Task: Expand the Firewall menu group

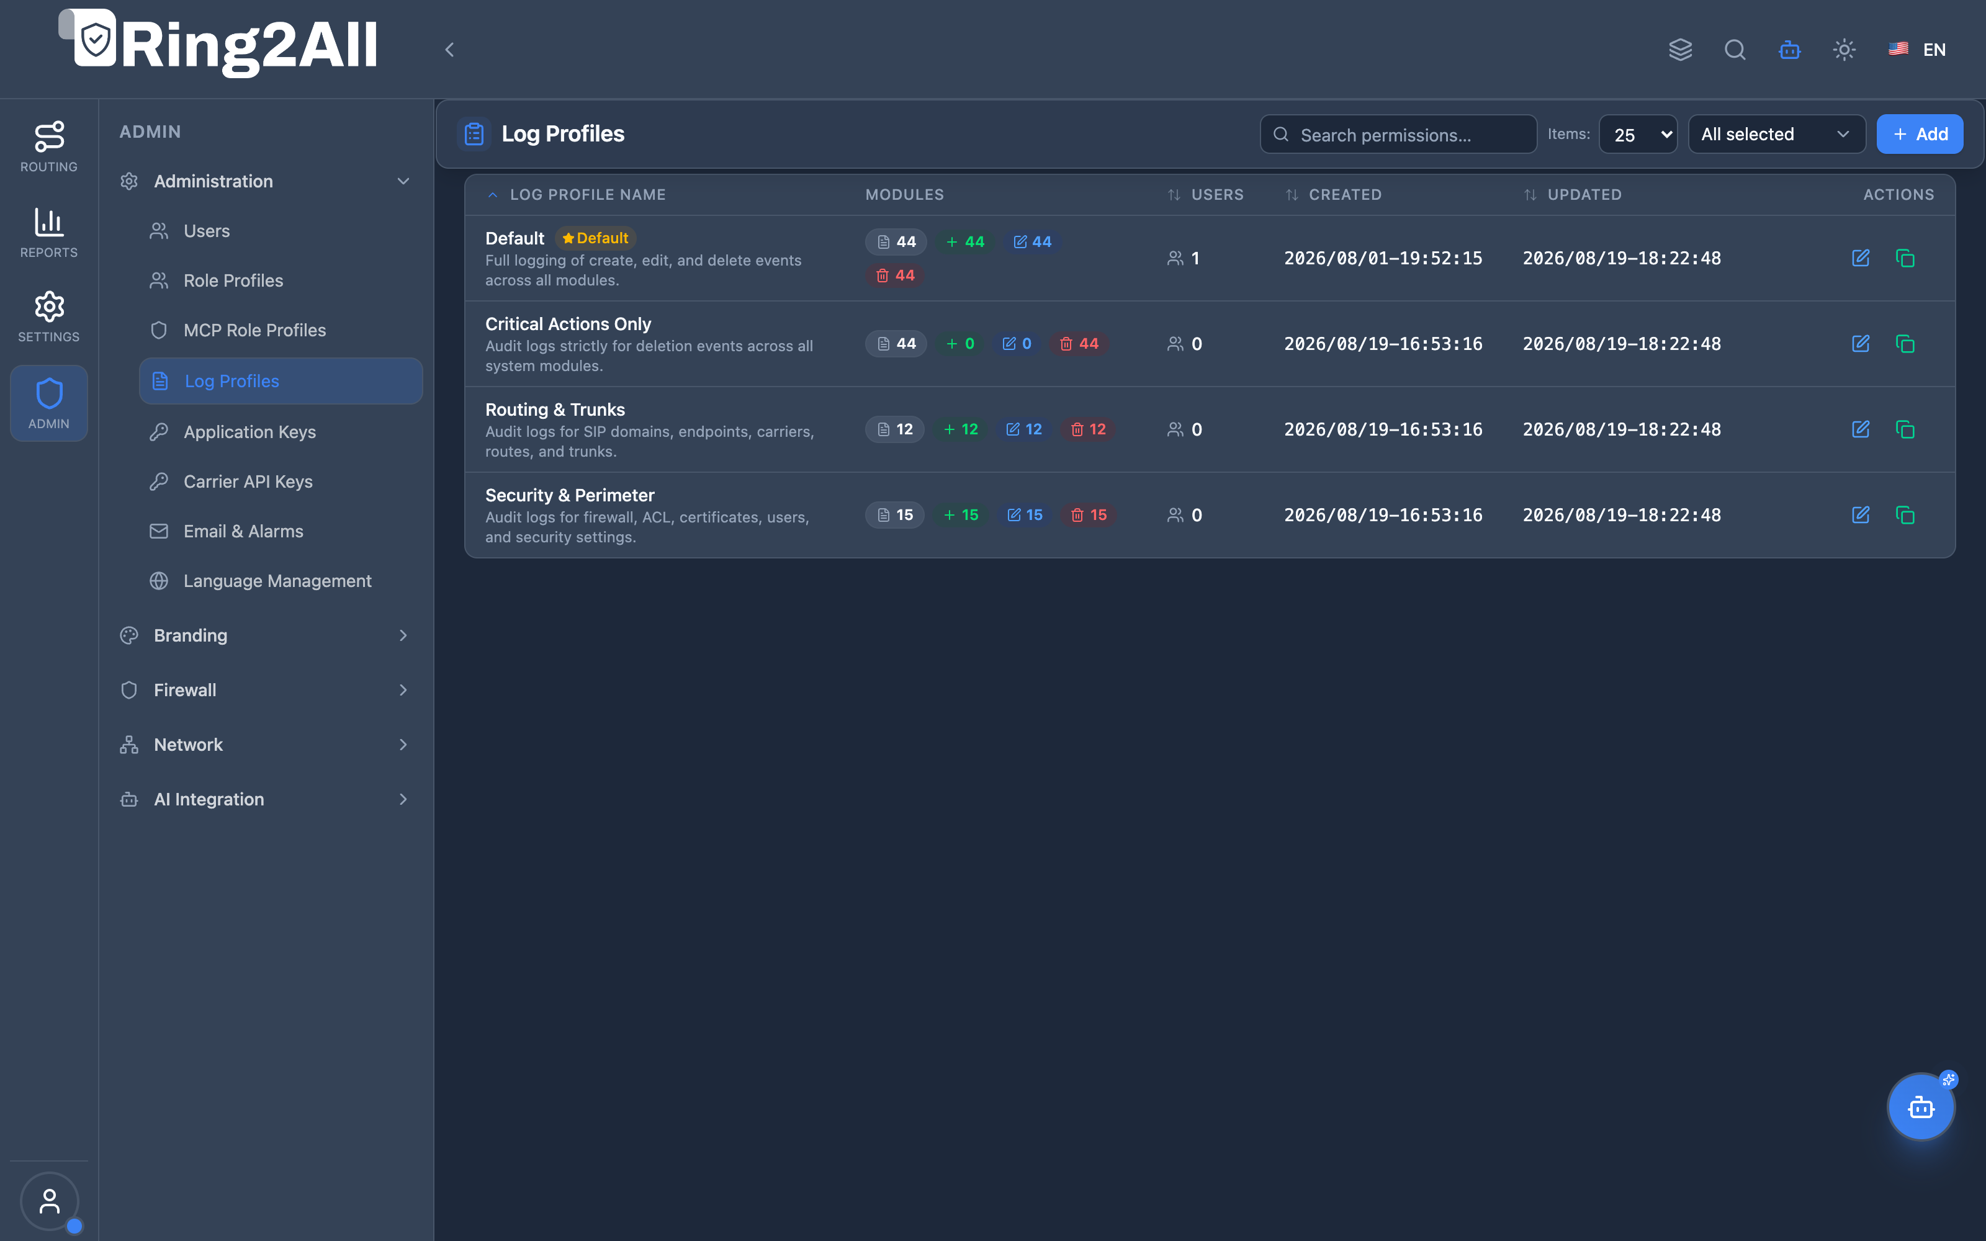Action: tap(265, 690)
